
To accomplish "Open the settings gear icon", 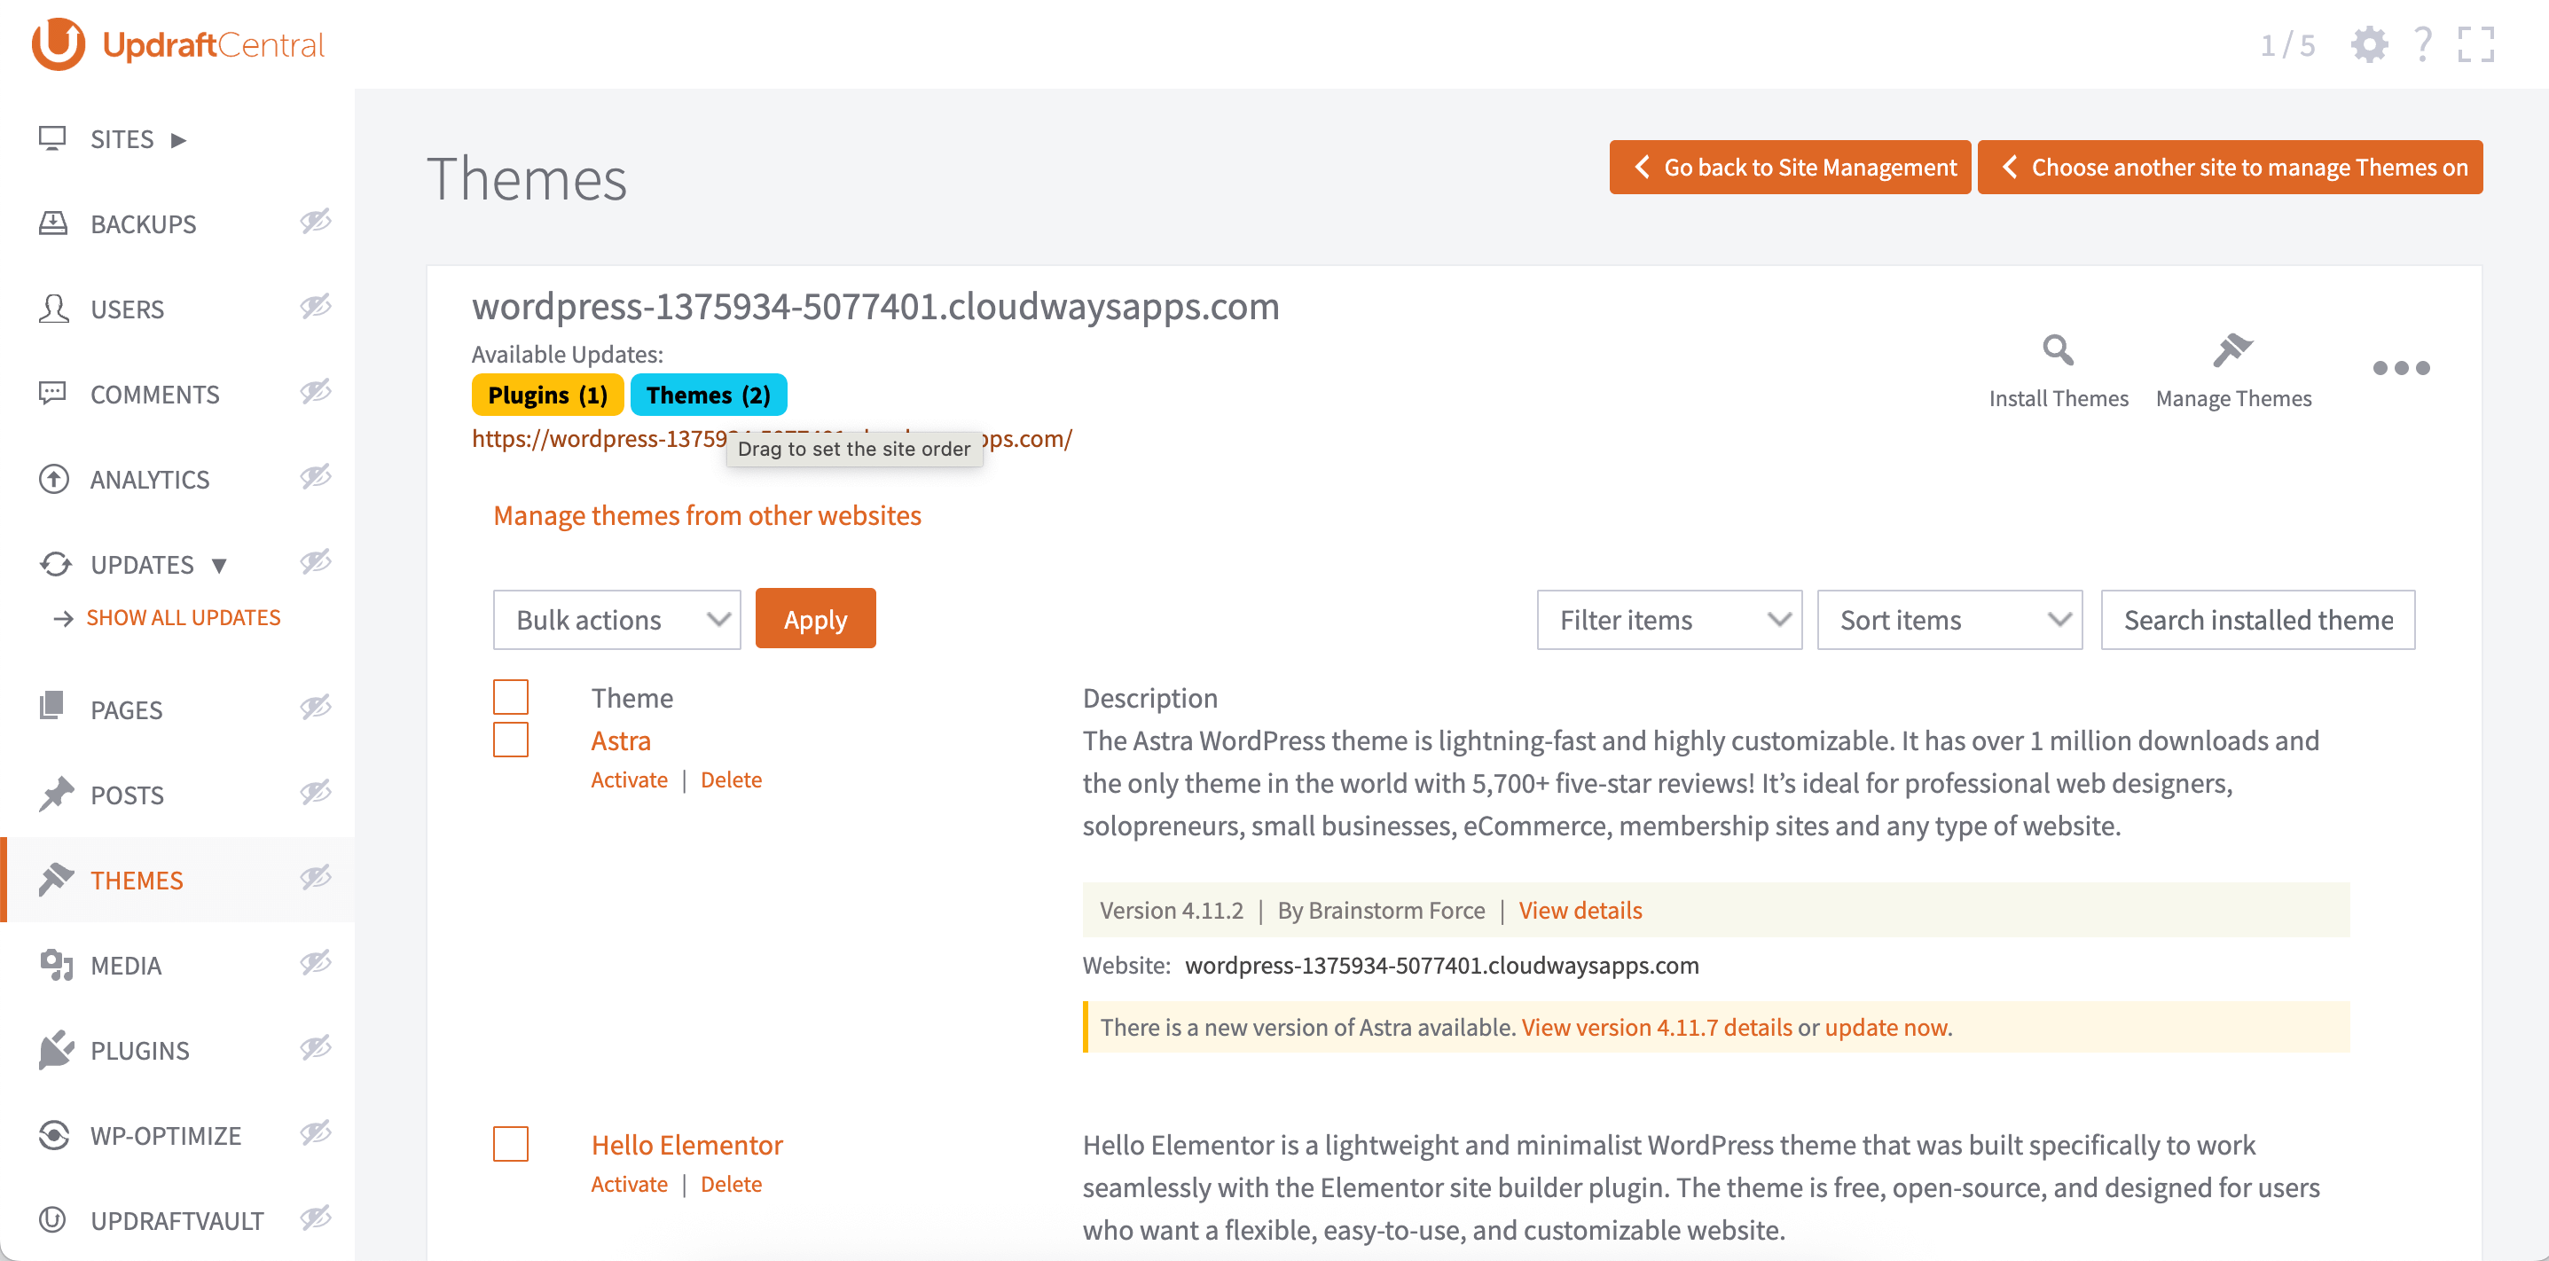I will pyautogui.click(x=2369, y=44).
